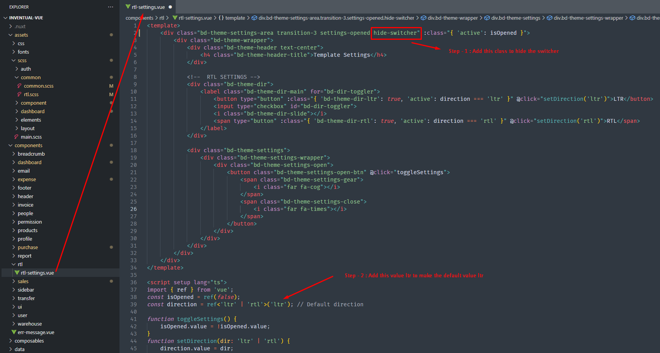Open rtl.scss Sass file

click(31, 94)
